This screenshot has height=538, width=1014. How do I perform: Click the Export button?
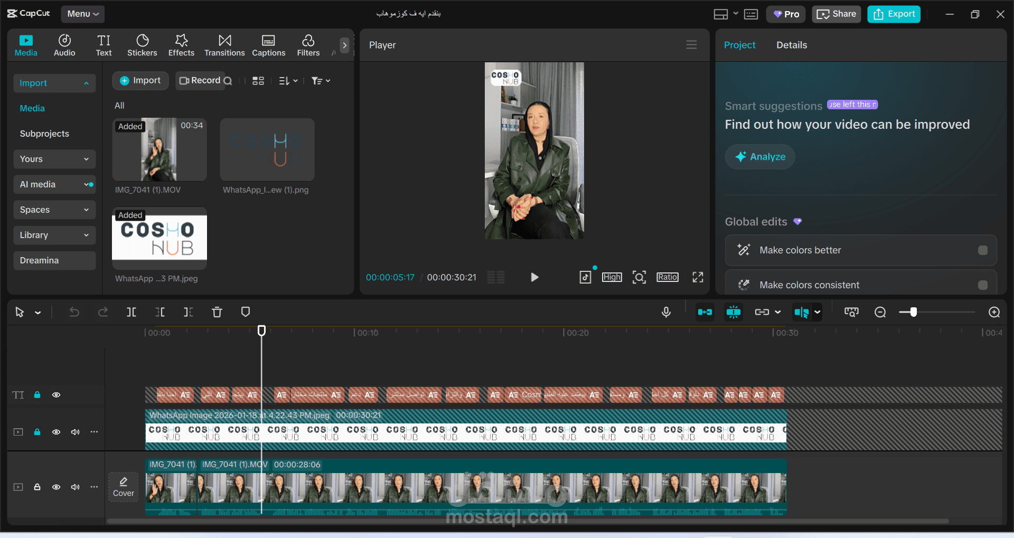[x=894, y=14]
